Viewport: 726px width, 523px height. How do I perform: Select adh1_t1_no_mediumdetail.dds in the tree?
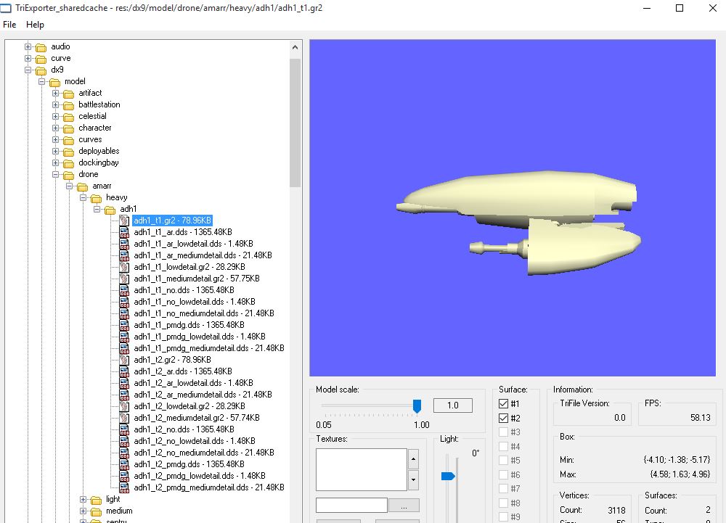click(204, 313)
